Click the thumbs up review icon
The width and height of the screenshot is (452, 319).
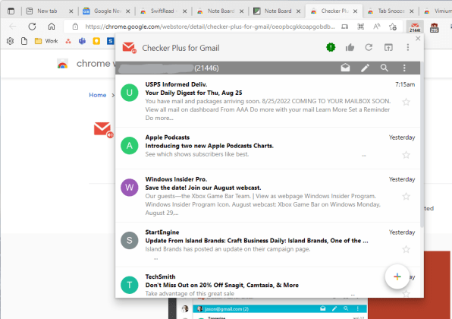click(350, 47)
